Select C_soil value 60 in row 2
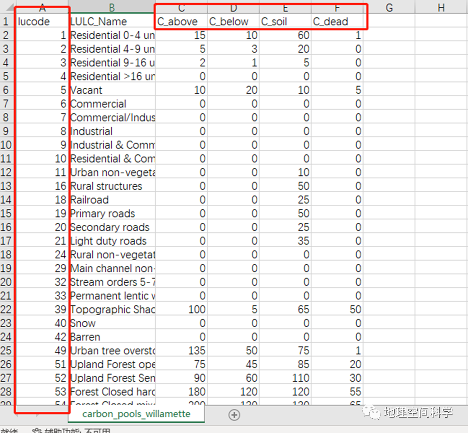Image resolution: width=468 pixels, height=433 pixels. click(285, 35)
